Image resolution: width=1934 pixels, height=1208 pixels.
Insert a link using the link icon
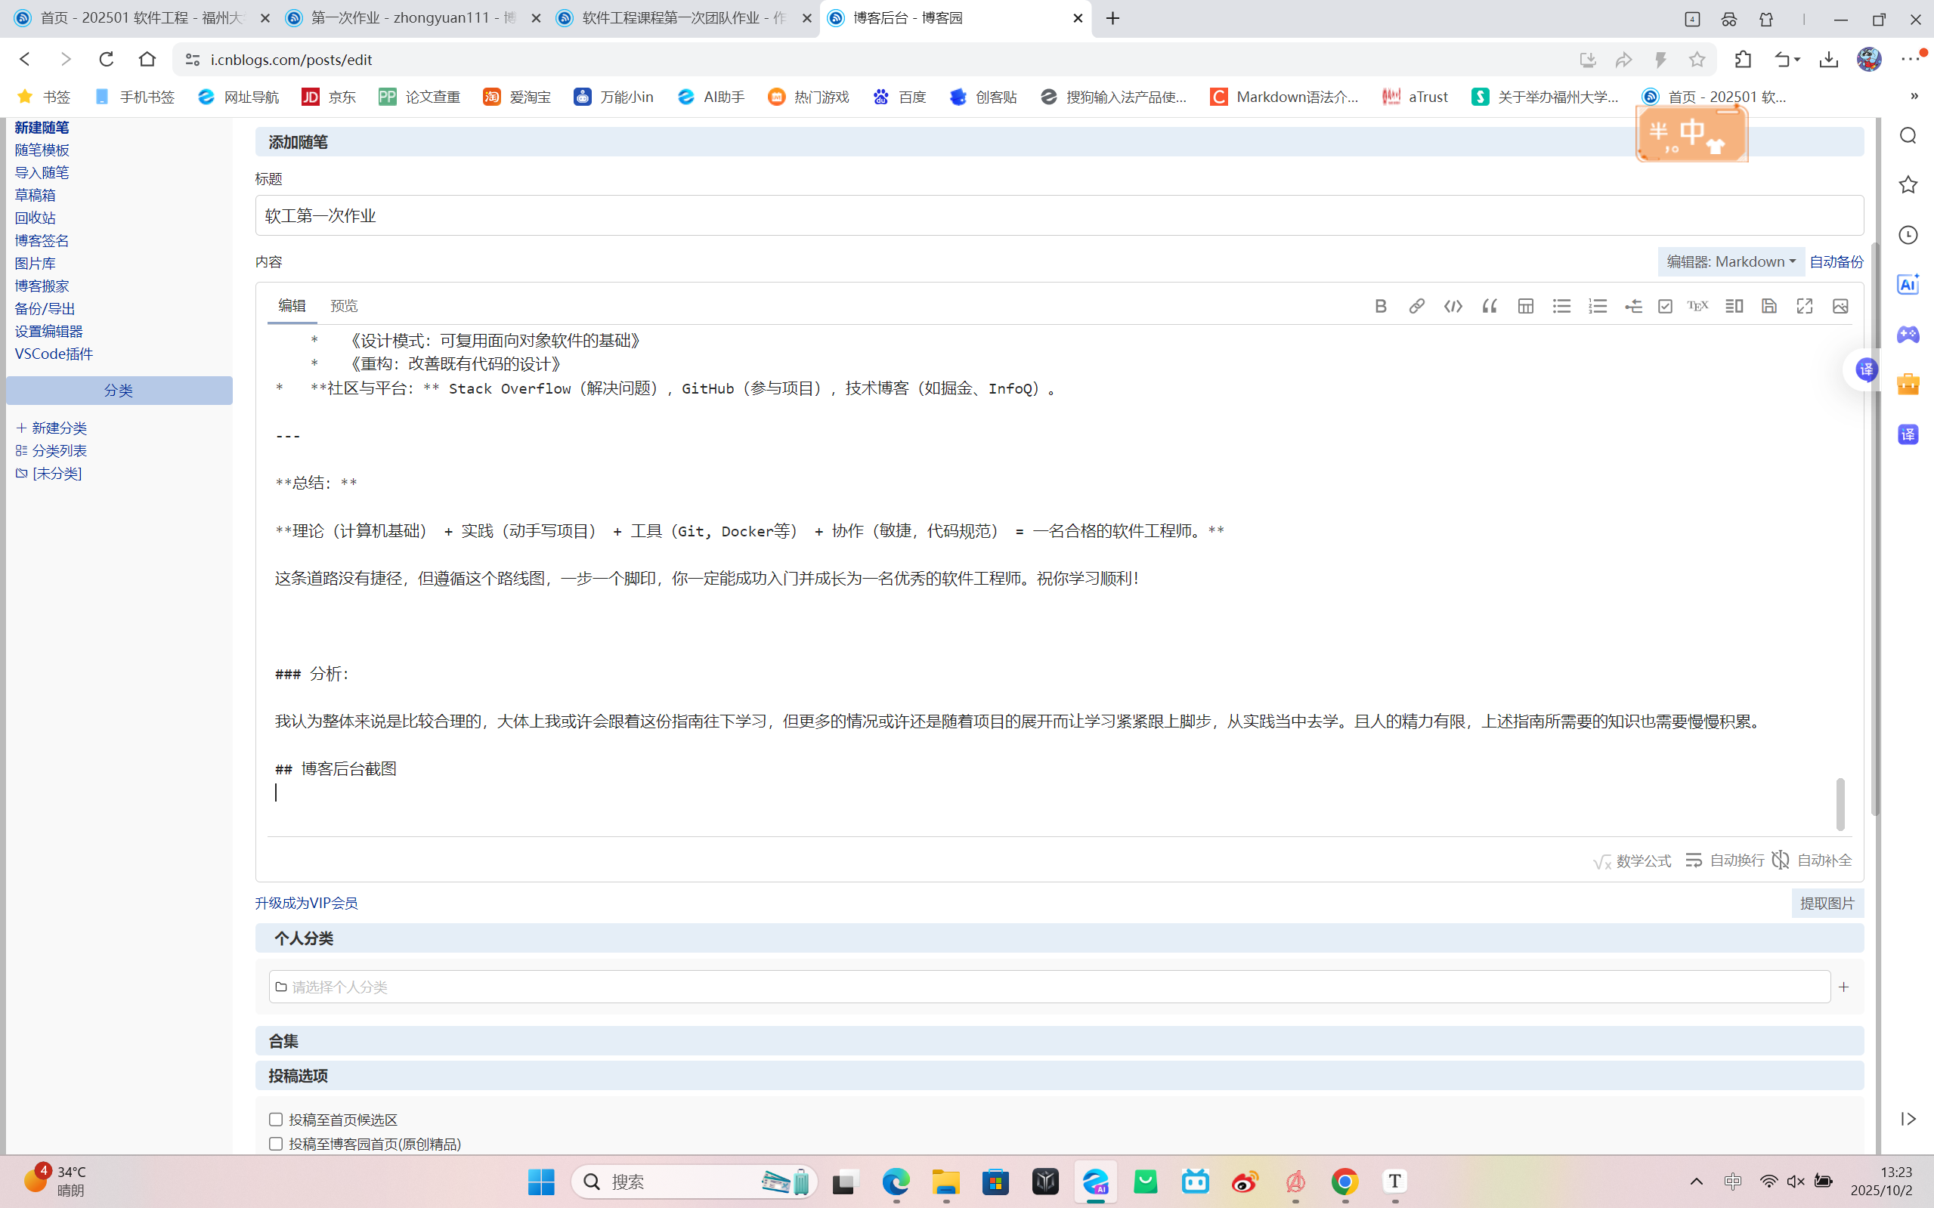click(1416, 306)
